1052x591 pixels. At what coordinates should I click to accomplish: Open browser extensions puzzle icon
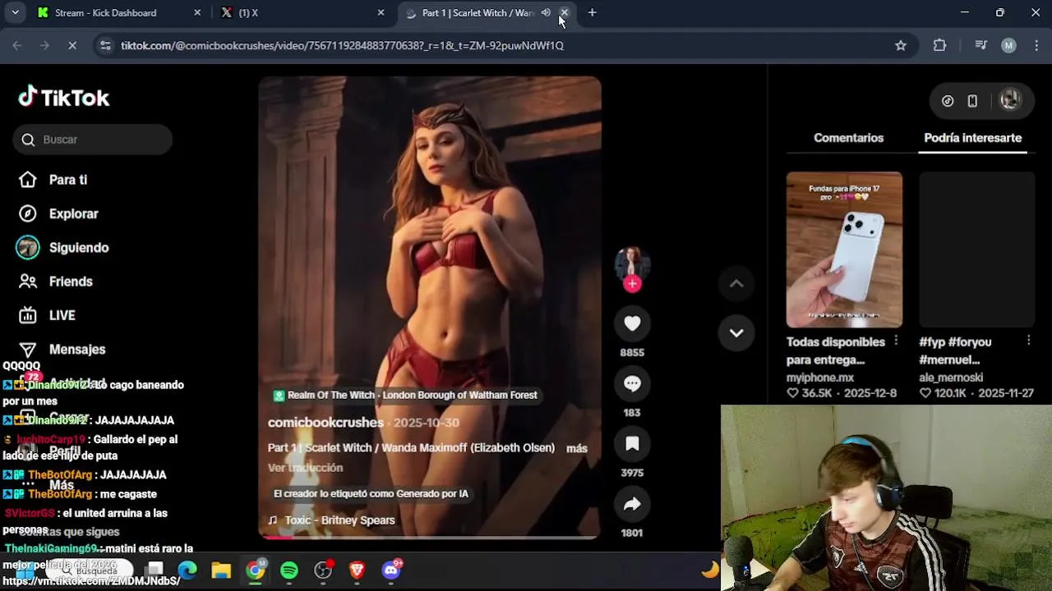point(940,45)
